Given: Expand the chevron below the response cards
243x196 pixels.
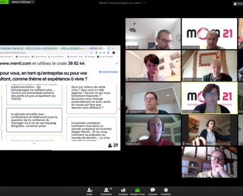Looking at the screenshot, I should pos(34,144).
